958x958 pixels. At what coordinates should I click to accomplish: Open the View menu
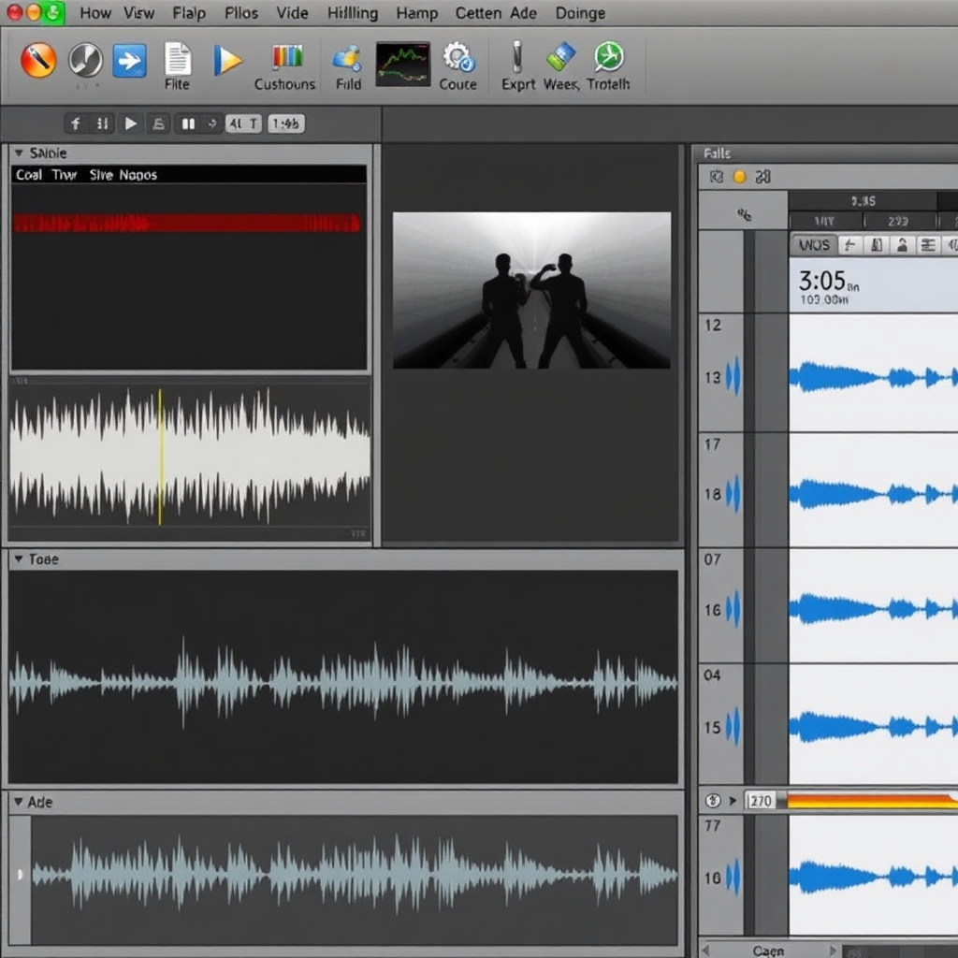[x=138, y=13]
